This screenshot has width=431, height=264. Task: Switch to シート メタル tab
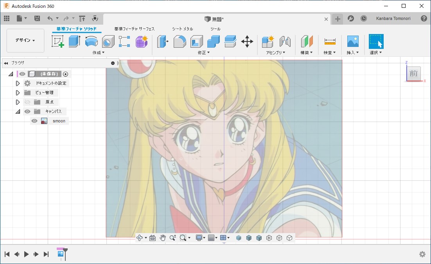coord(183,29)
